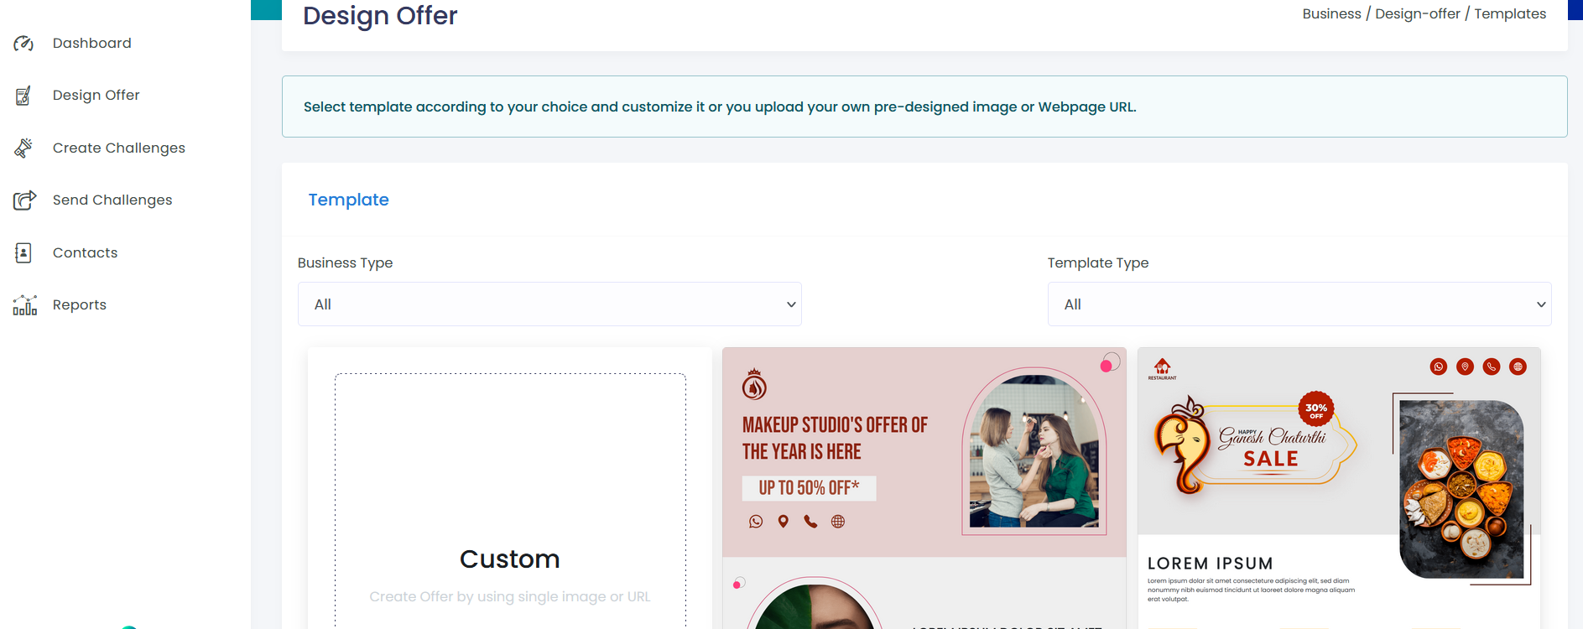
Task: Click globe icon in makeup template
Action: click(x=838, y=522)
